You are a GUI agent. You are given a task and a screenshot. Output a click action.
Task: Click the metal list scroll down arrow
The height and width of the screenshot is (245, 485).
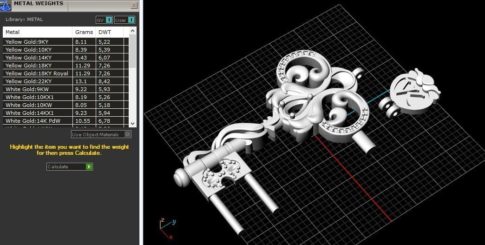[132, 123]
